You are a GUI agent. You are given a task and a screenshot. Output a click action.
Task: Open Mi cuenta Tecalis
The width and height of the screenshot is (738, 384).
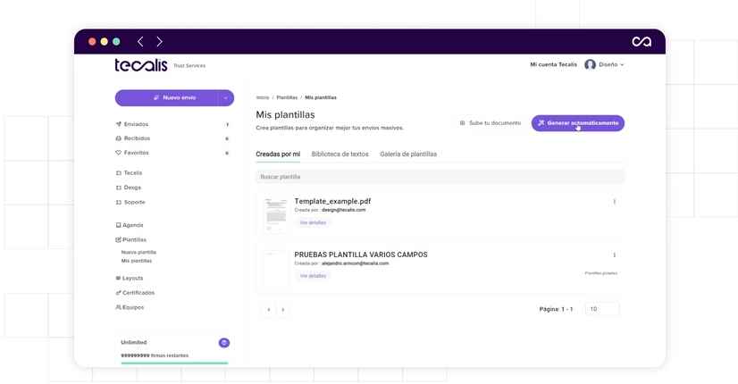click(553, 64)
